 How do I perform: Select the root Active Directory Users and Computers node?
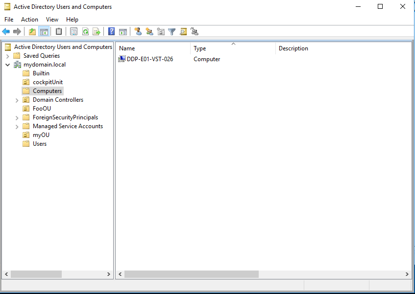(x=63, y=47)
